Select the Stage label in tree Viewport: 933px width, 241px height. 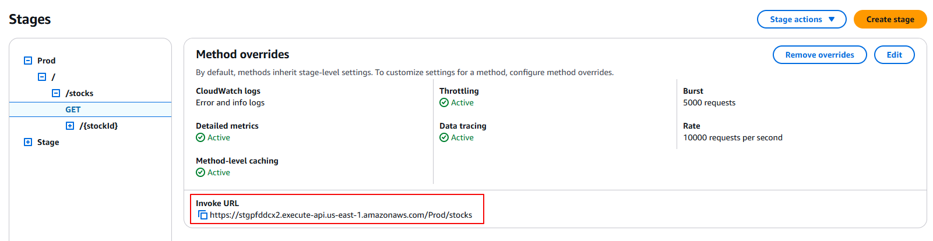coord(48,142)
